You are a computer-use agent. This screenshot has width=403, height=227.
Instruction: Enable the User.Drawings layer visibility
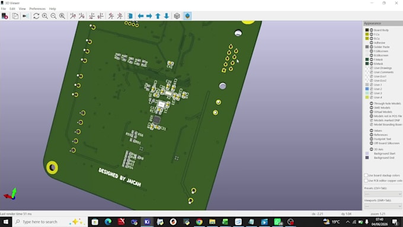[372, 68]
